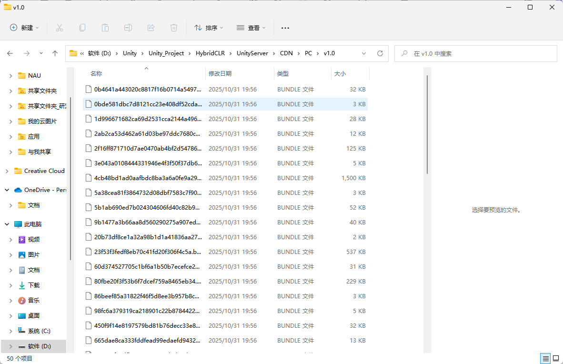
Task: Select 文档 under 此电脑 in sidebar
Action: [29, 270]
